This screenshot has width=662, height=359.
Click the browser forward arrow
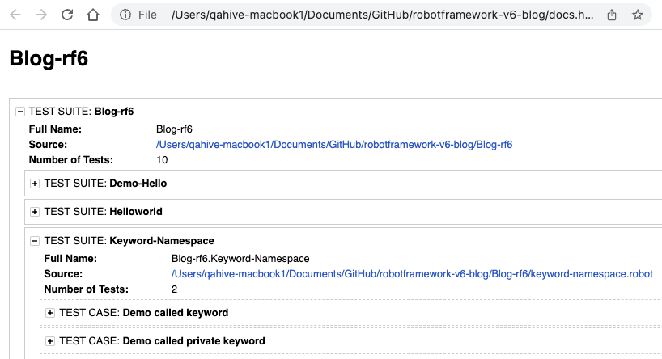coord(41,15)
